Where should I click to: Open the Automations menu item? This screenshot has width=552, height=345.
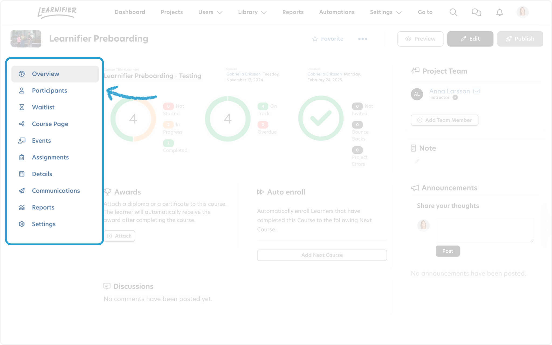[337, 12]
